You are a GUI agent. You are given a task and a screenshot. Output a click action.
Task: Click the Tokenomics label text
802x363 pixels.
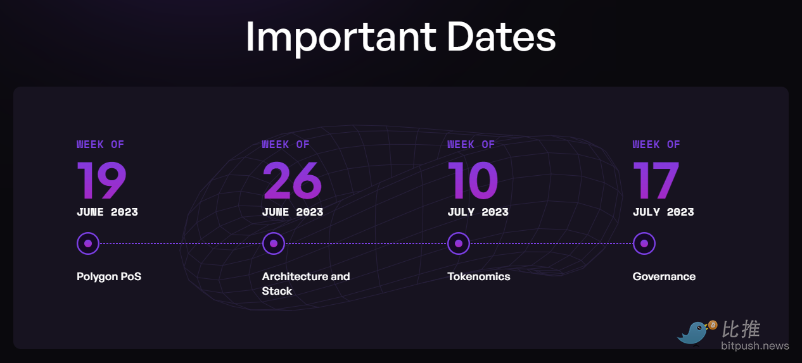[478, 276]
